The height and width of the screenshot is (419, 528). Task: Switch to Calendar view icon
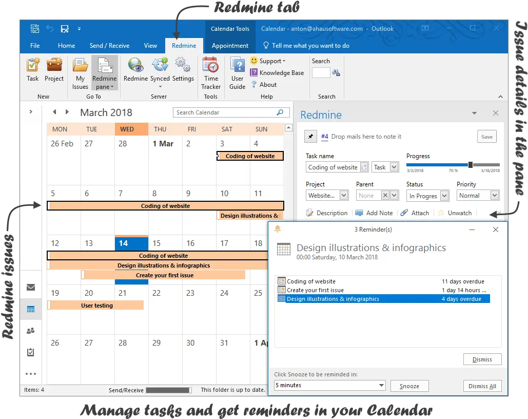click(x=31, y=309)
